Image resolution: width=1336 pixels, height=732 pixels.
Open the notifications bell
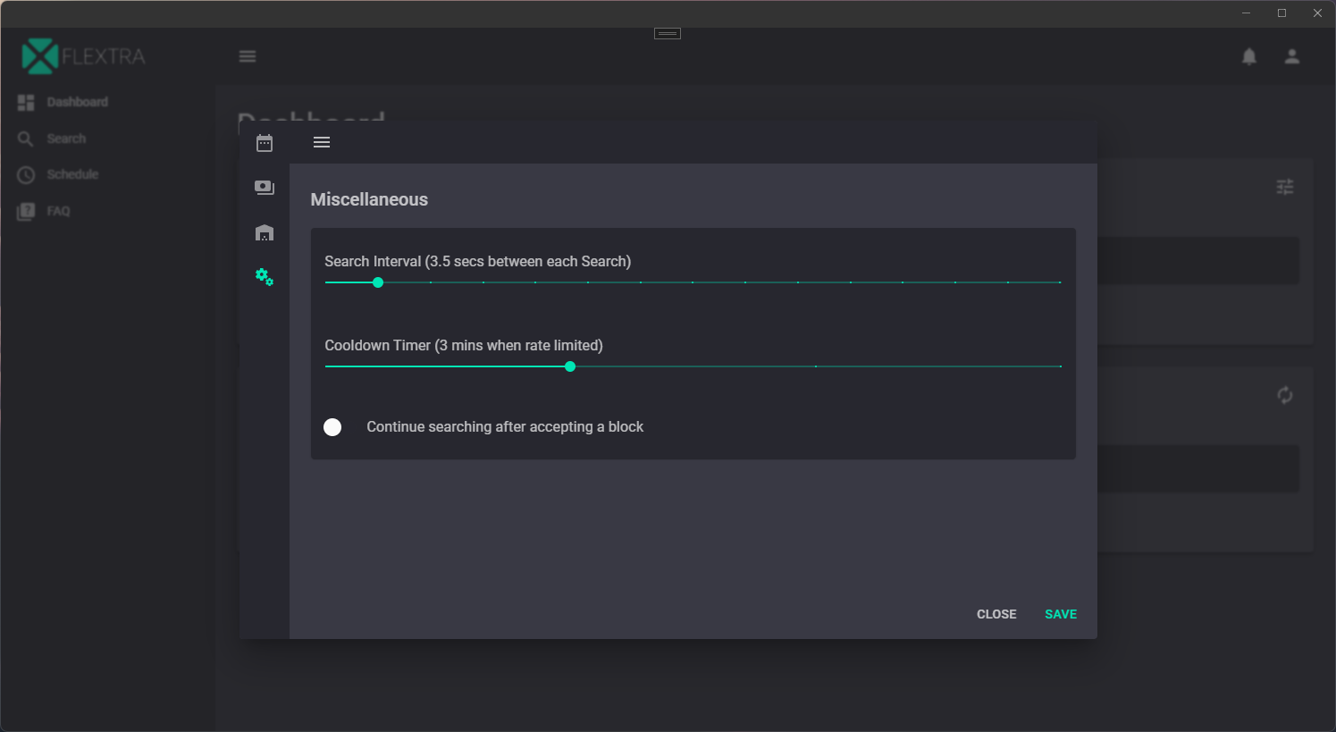[x=1249, y=56]
